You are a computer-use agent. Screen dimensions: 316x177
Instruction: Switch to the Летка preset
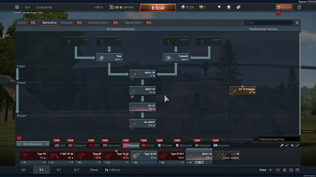(94, 170)
